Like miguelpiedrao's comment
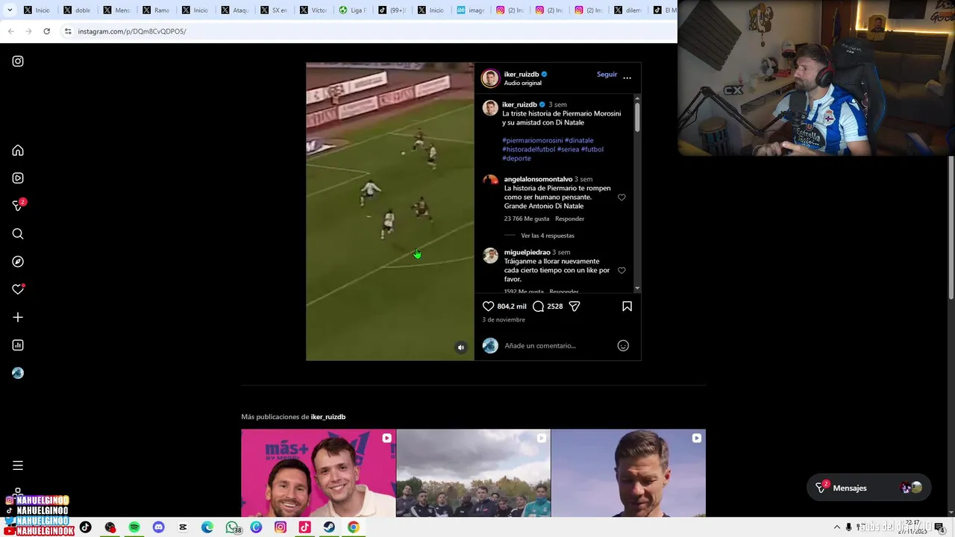Viewport: 955px width, 537px height. (x=621, y=271)
